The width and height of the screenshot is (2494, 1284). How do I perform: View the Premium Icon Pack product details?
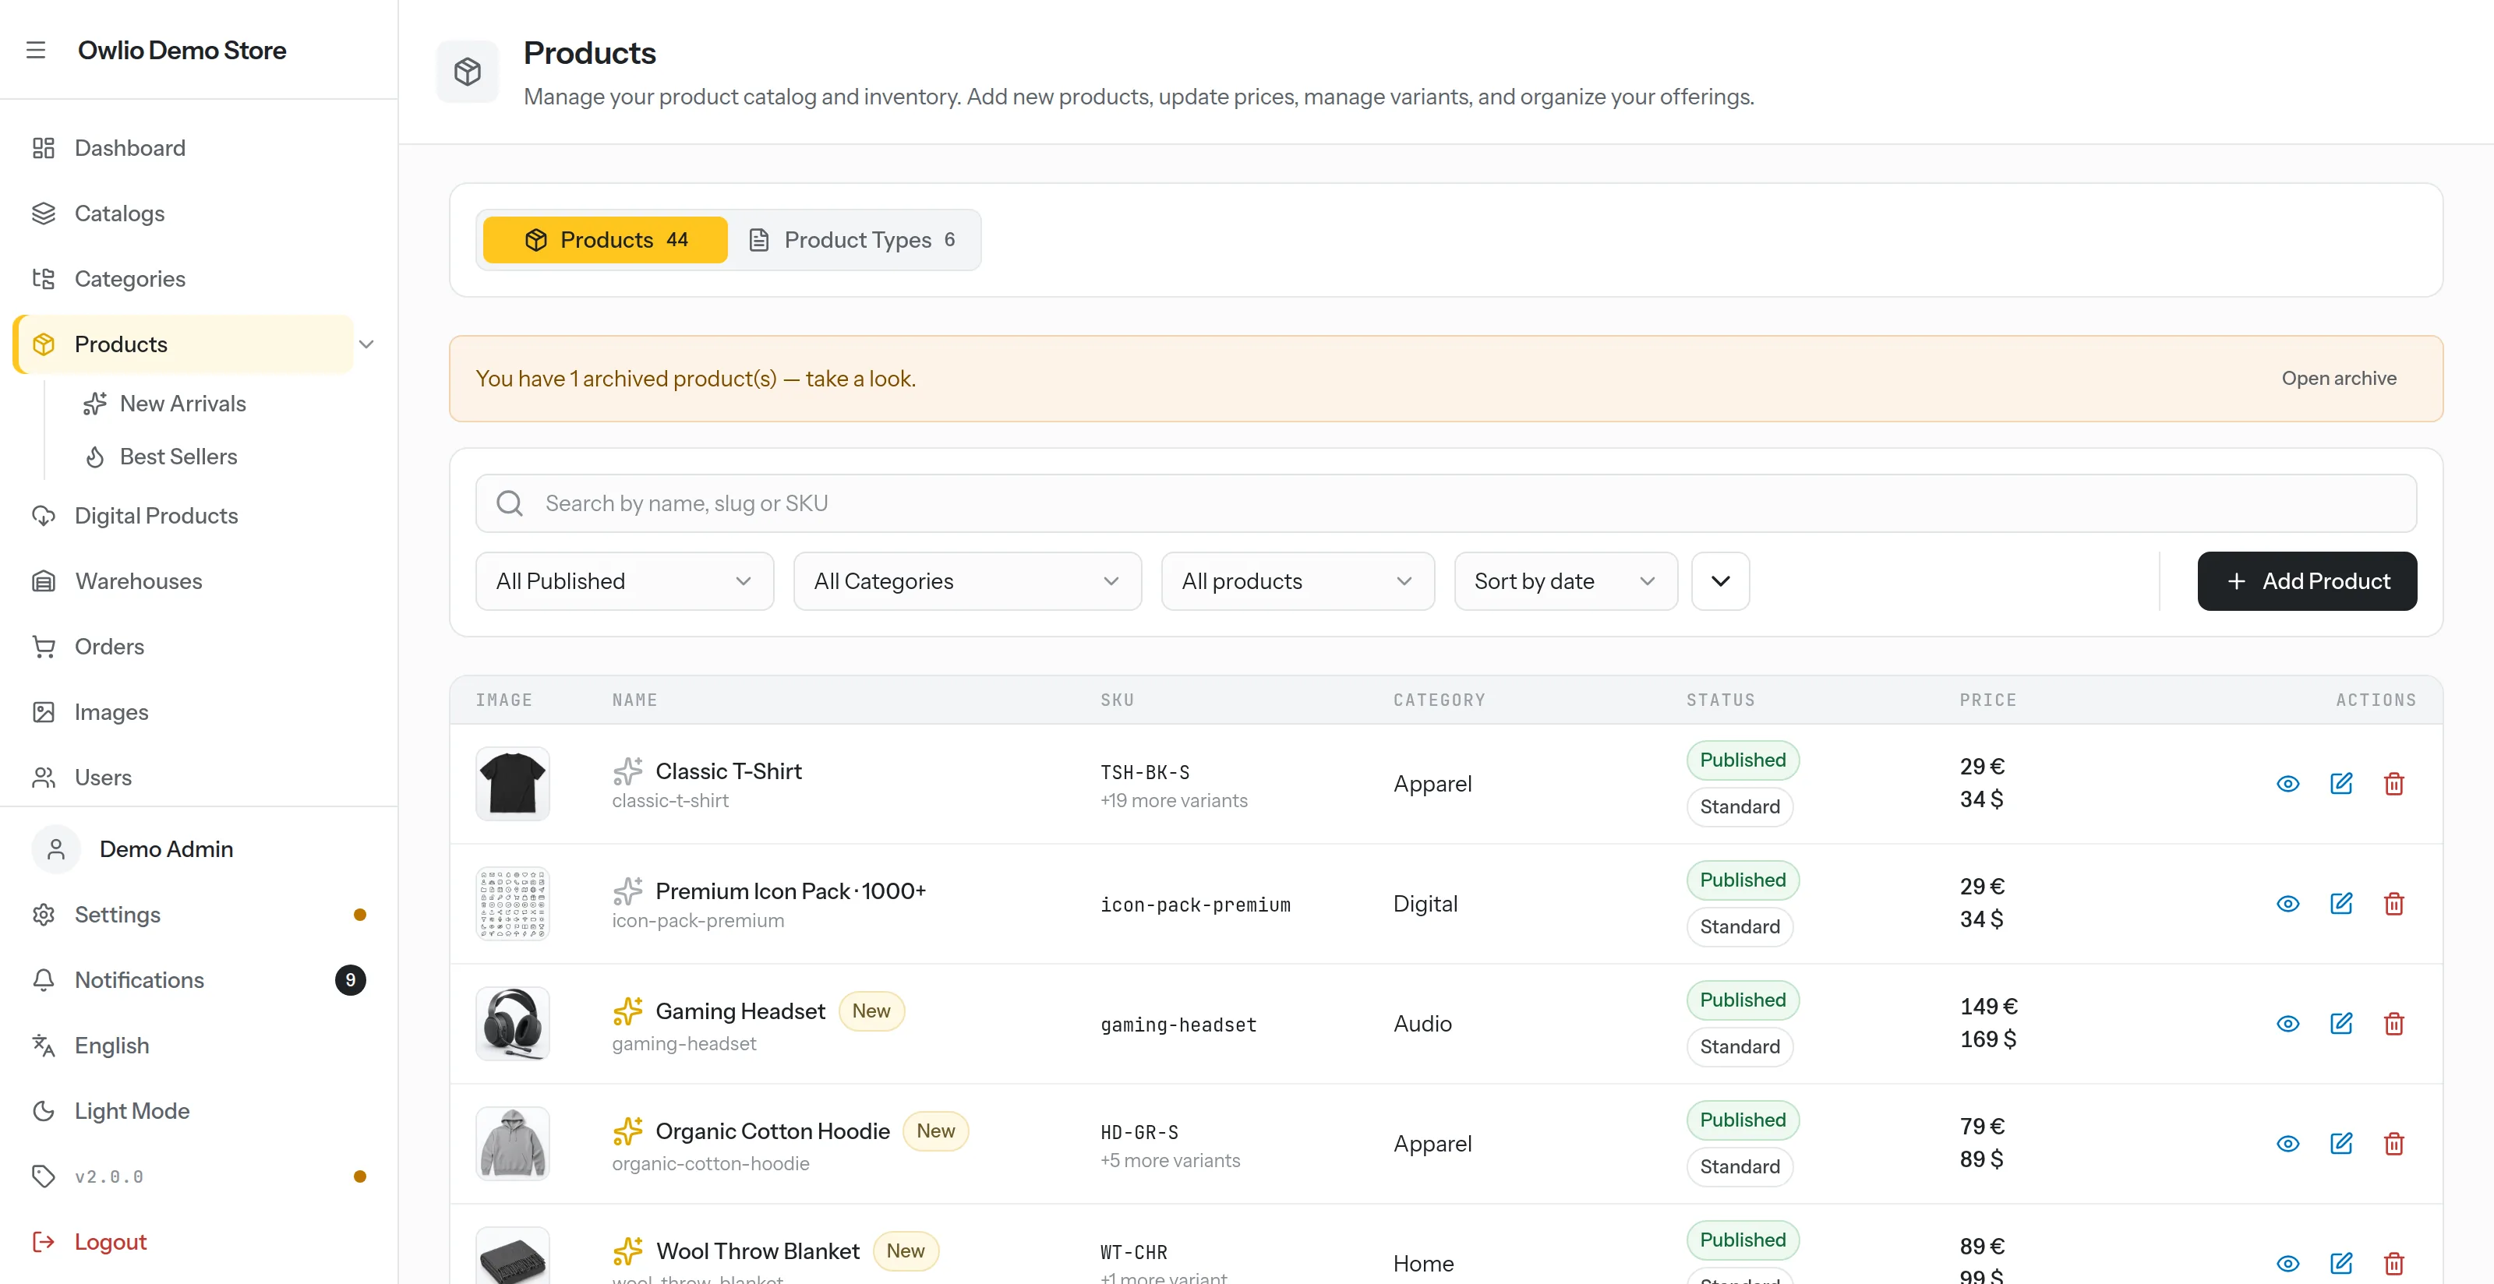click(x=2287, y=904)
